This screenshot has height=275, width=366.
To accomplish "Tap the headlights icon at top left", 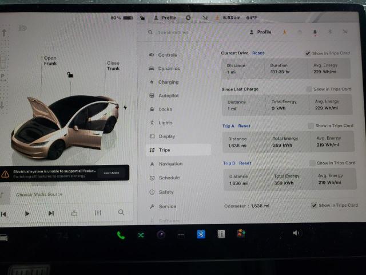I will tap(23, 28).
